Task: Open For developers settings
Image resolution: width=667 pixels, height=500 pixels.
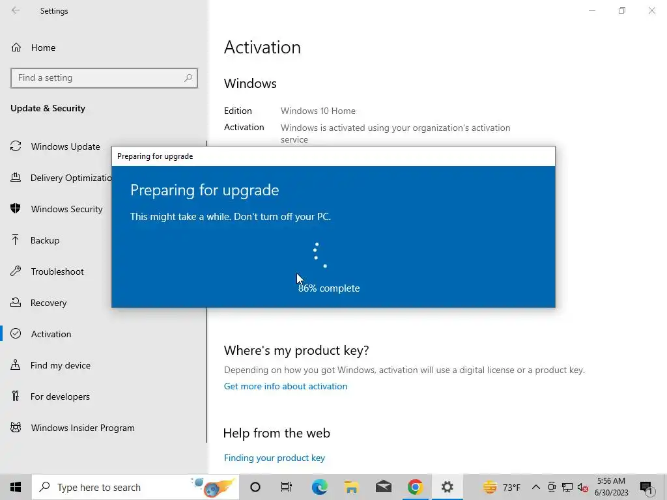Action: 60,396
